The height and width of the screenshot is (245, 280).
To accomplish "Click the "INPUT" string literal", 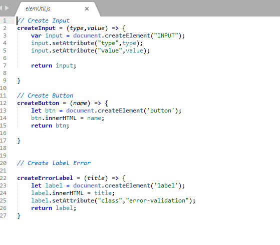I will (x=166, y=35).
